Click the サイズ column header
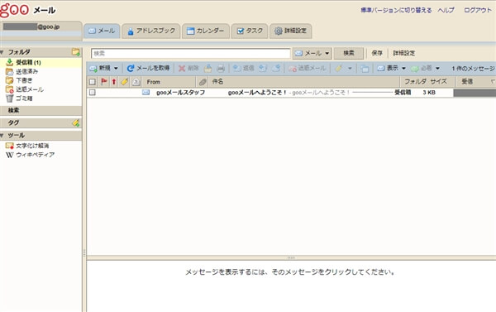 point(438,82)
